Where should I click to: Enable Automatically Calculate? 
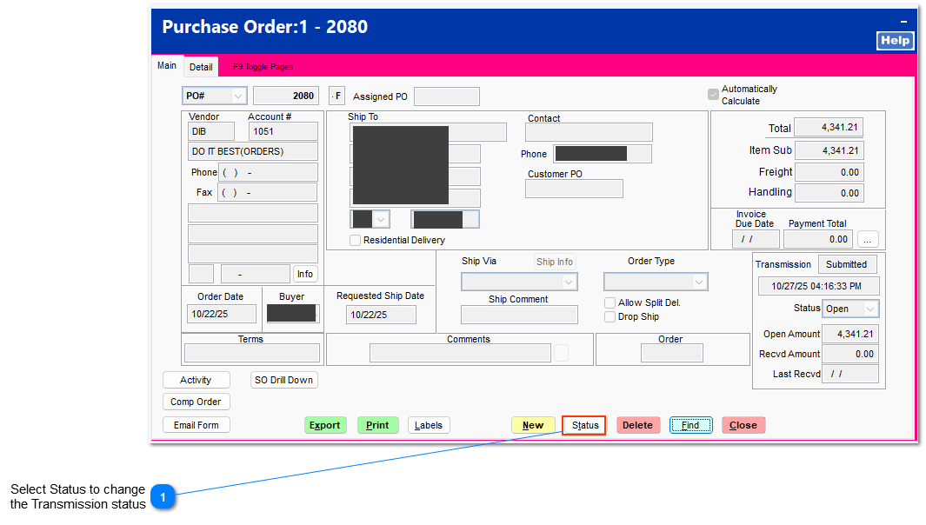713,95
